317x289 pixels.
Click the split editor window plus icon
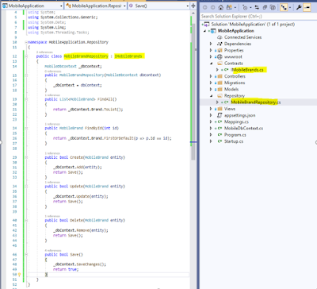click(x=193, y=6)
